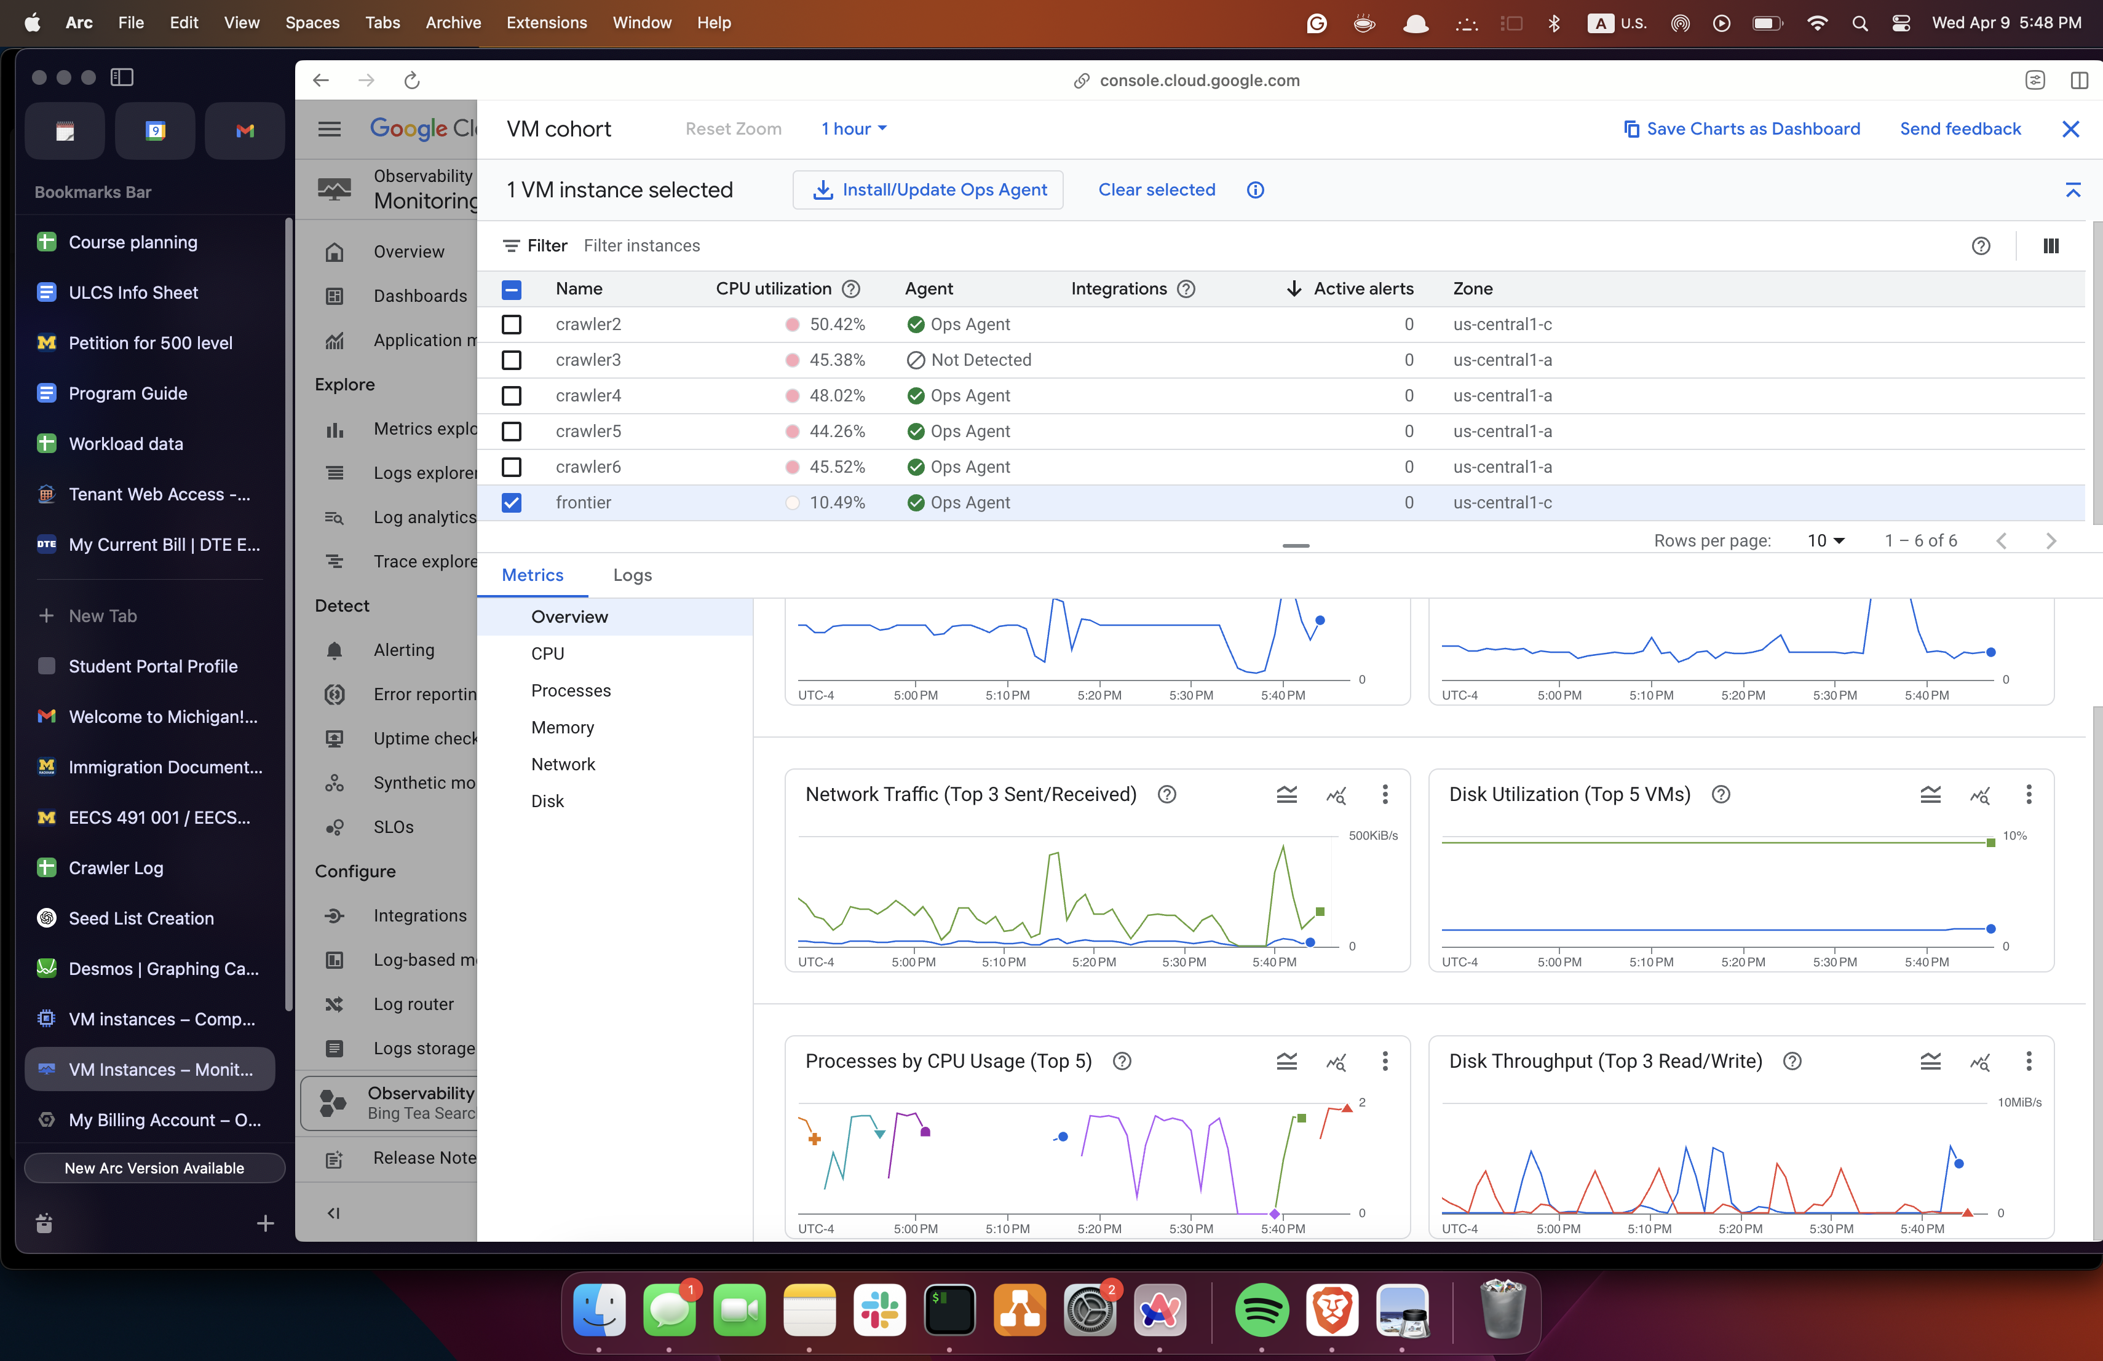Open the column display options icon
The image size is (2103, 1361).
2051,245
